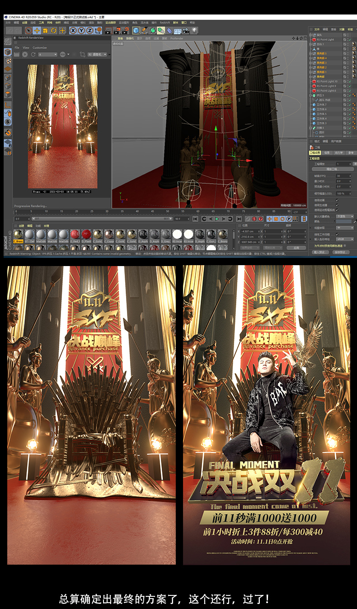Expand the 空白.1 null object
The image size is (357, 609).
(310, 44)
